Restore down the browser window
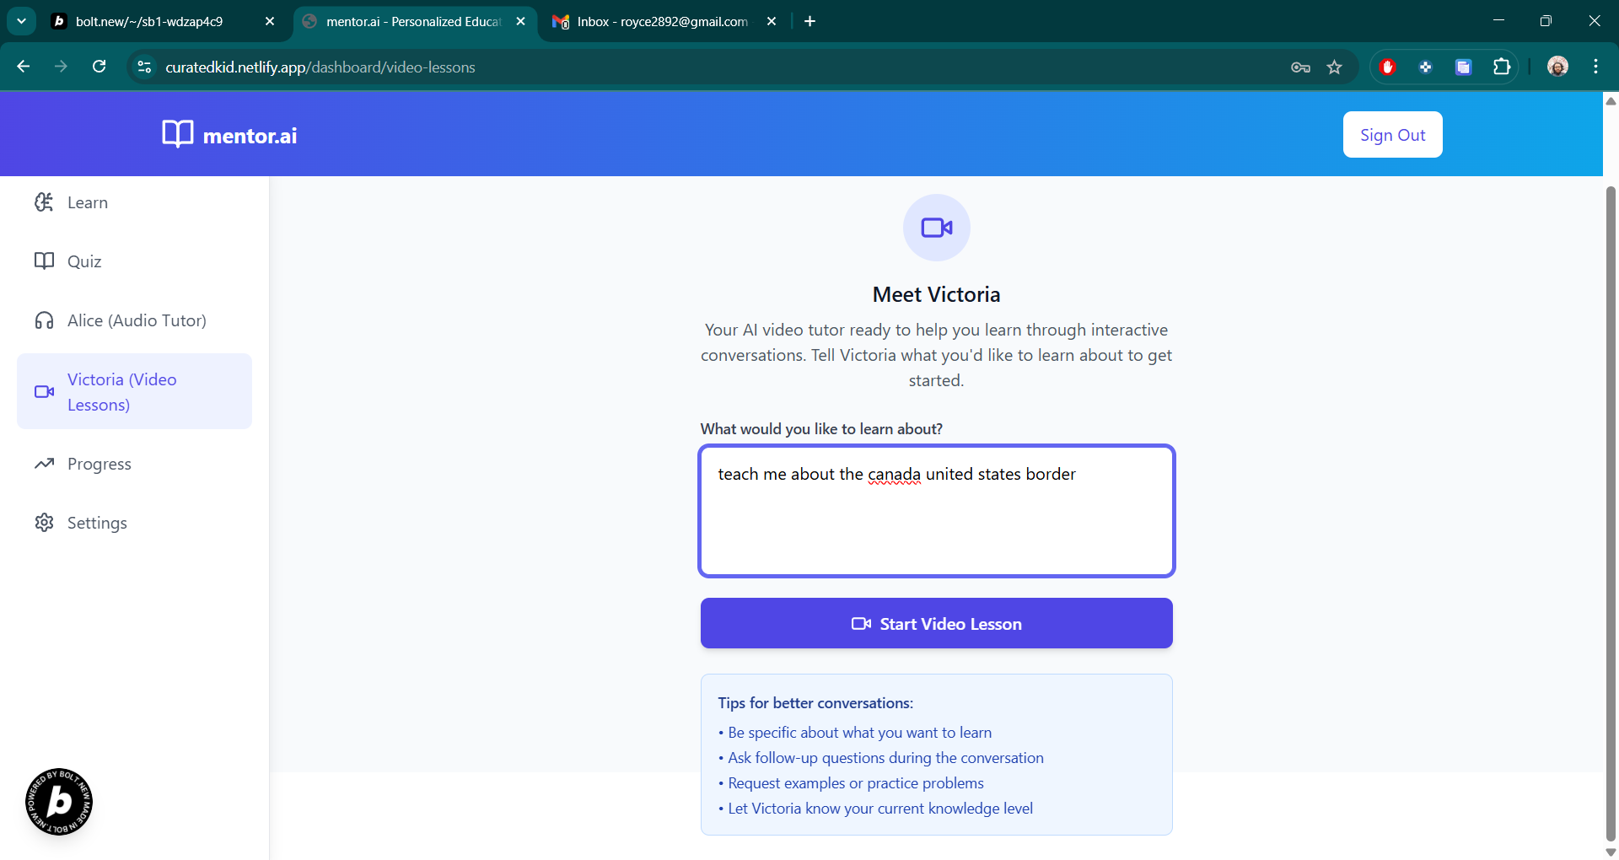Screen dimensions: 1619x860 tap(1546, 21)
